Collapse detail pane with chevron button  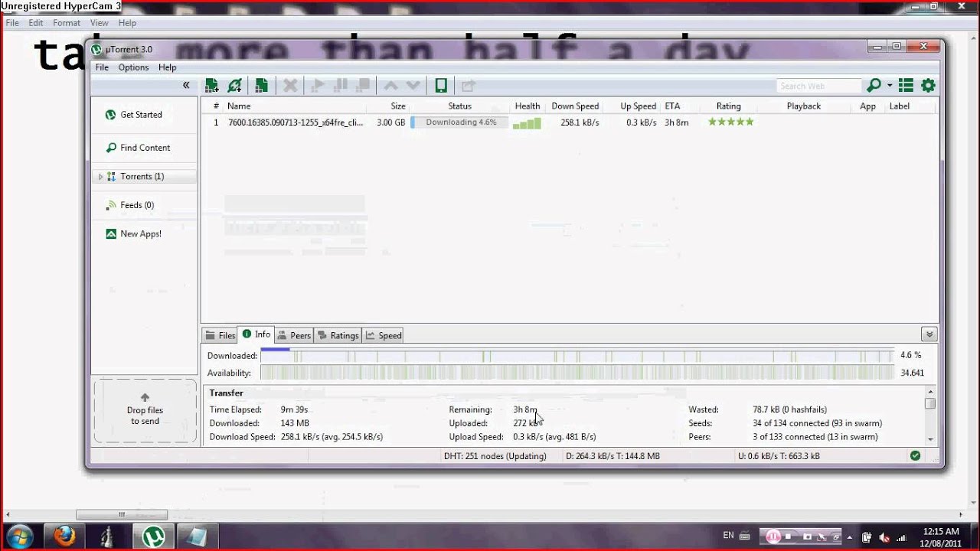click(929, 334)
